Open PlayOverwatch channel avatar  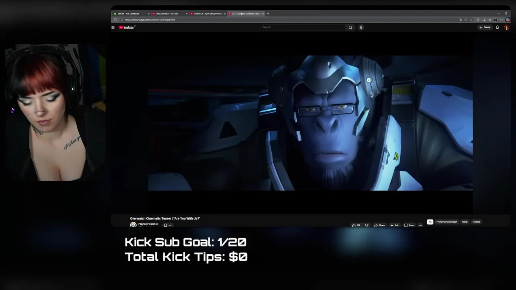133,225
